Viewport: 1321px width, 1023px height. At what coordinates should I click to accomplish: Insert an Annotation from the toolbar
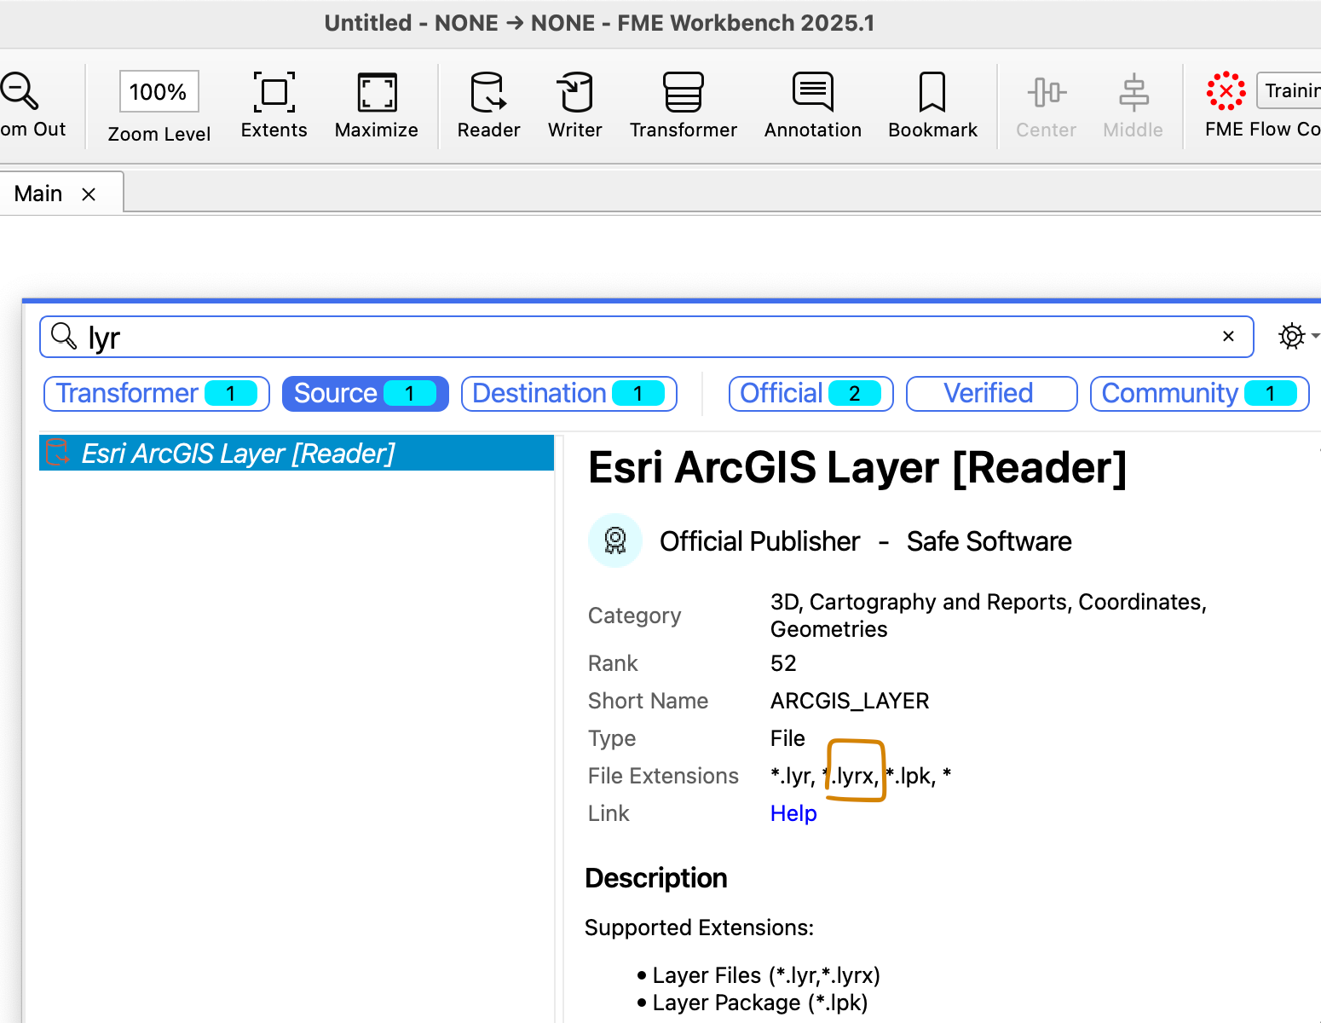coord(813,92)
